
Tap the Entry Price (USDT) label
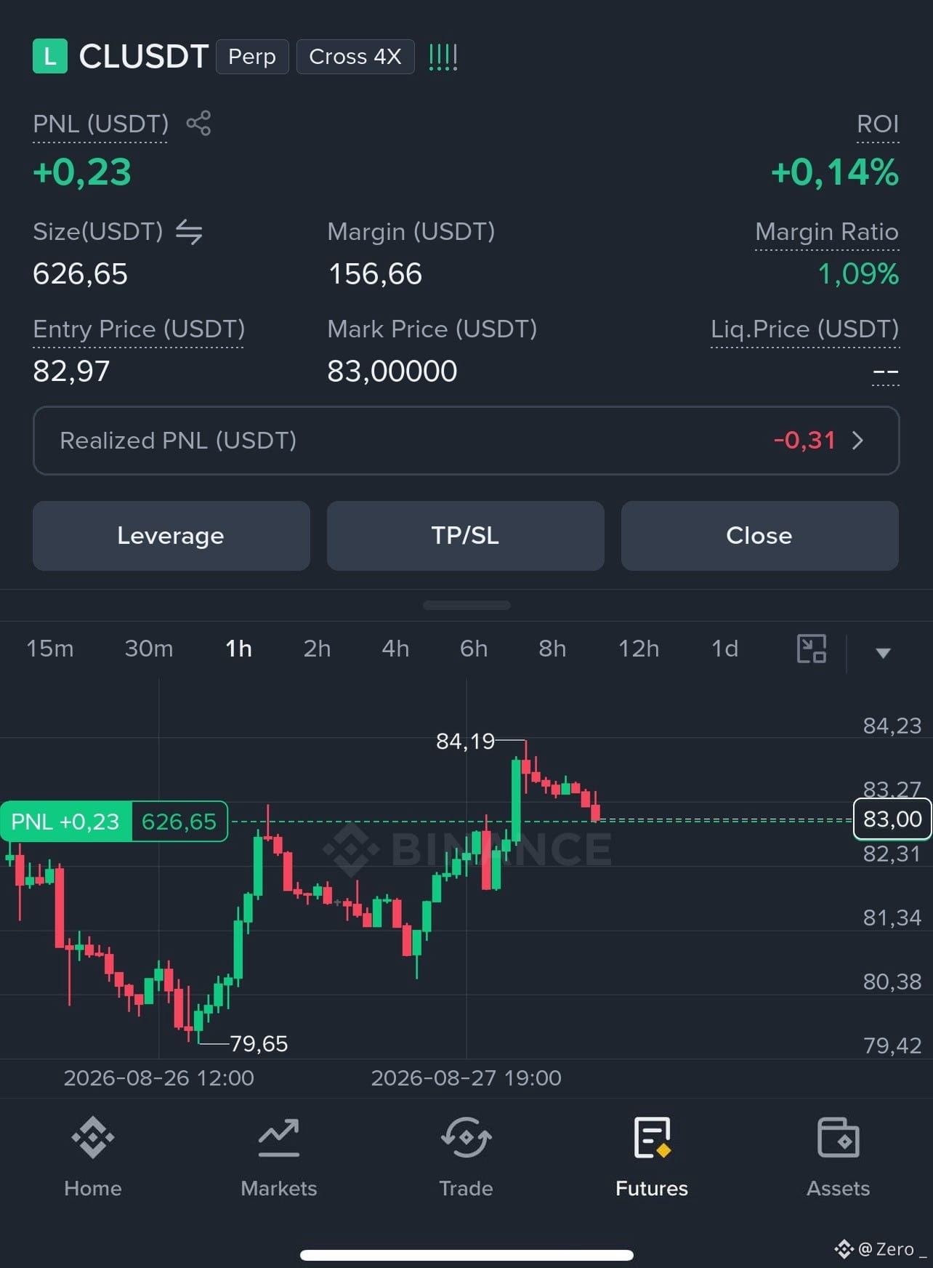[x=139, y=329]
